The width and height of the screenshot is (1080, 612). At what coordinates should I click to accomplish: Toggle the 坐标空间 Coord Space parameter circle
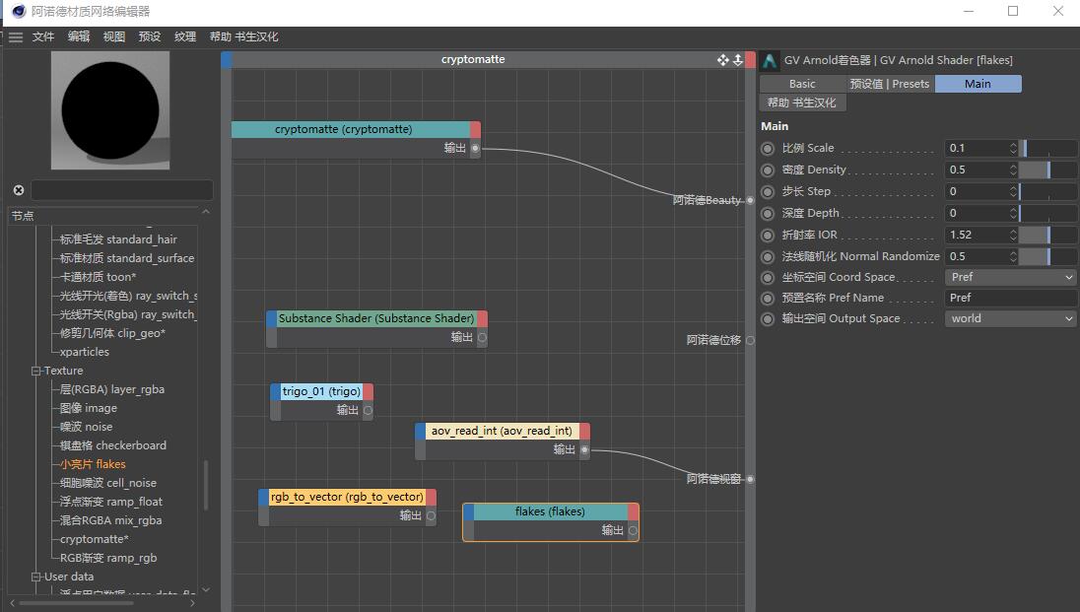point(768,278)
